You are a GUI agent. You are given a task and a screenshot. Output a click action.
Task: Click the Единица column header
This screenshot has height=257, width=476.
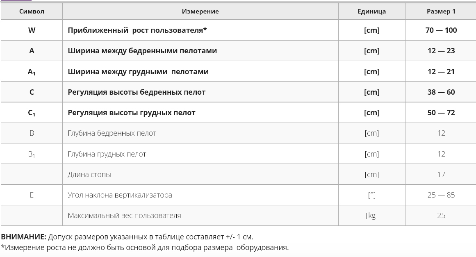pos(371,11)
